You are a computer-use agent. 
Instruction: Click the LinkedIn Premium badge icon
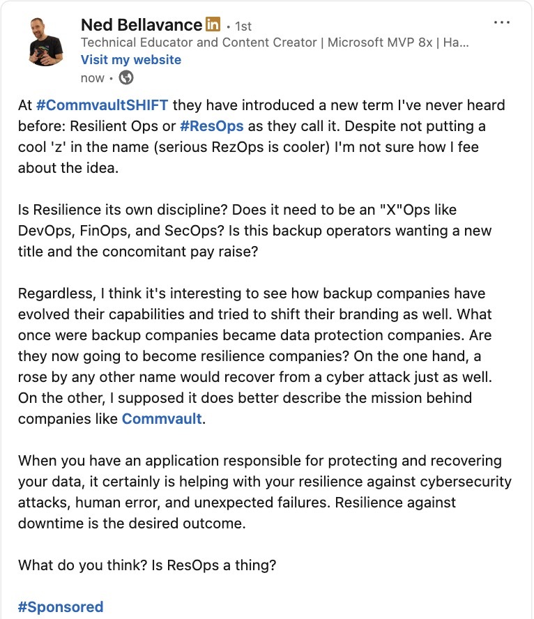[213, 25]
